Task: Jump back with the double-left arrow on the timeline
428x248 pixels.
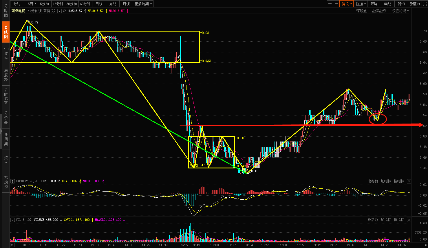Action: click(12, 245)
